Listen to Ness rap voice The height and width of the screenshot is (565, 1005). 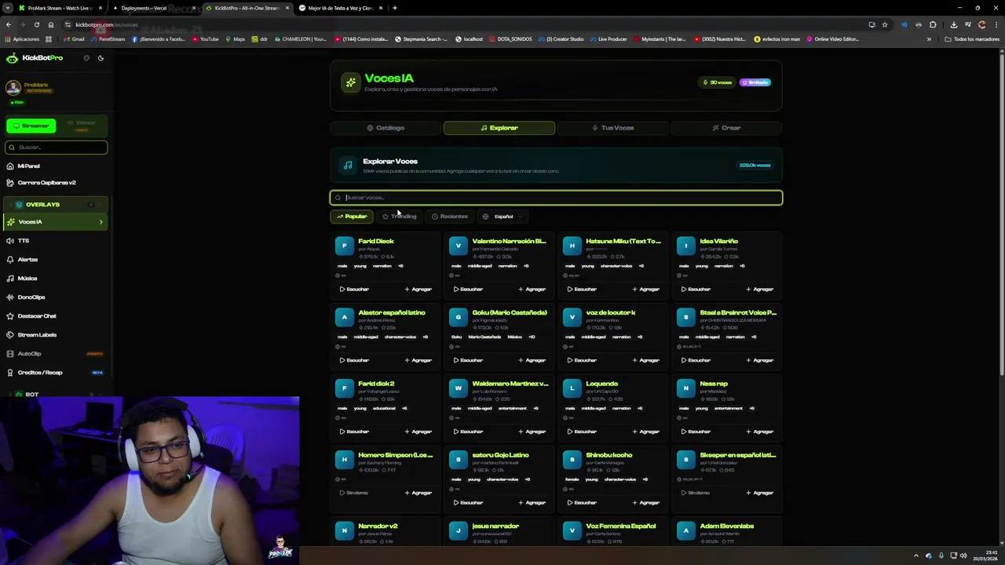pos(696,432)
